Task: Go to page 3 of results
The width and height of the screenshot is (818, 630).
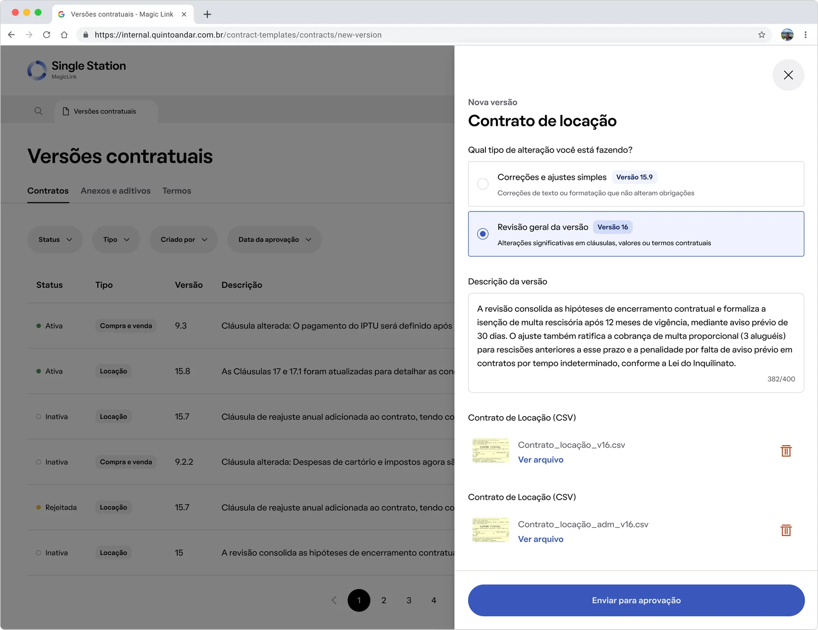Action: 409,600
